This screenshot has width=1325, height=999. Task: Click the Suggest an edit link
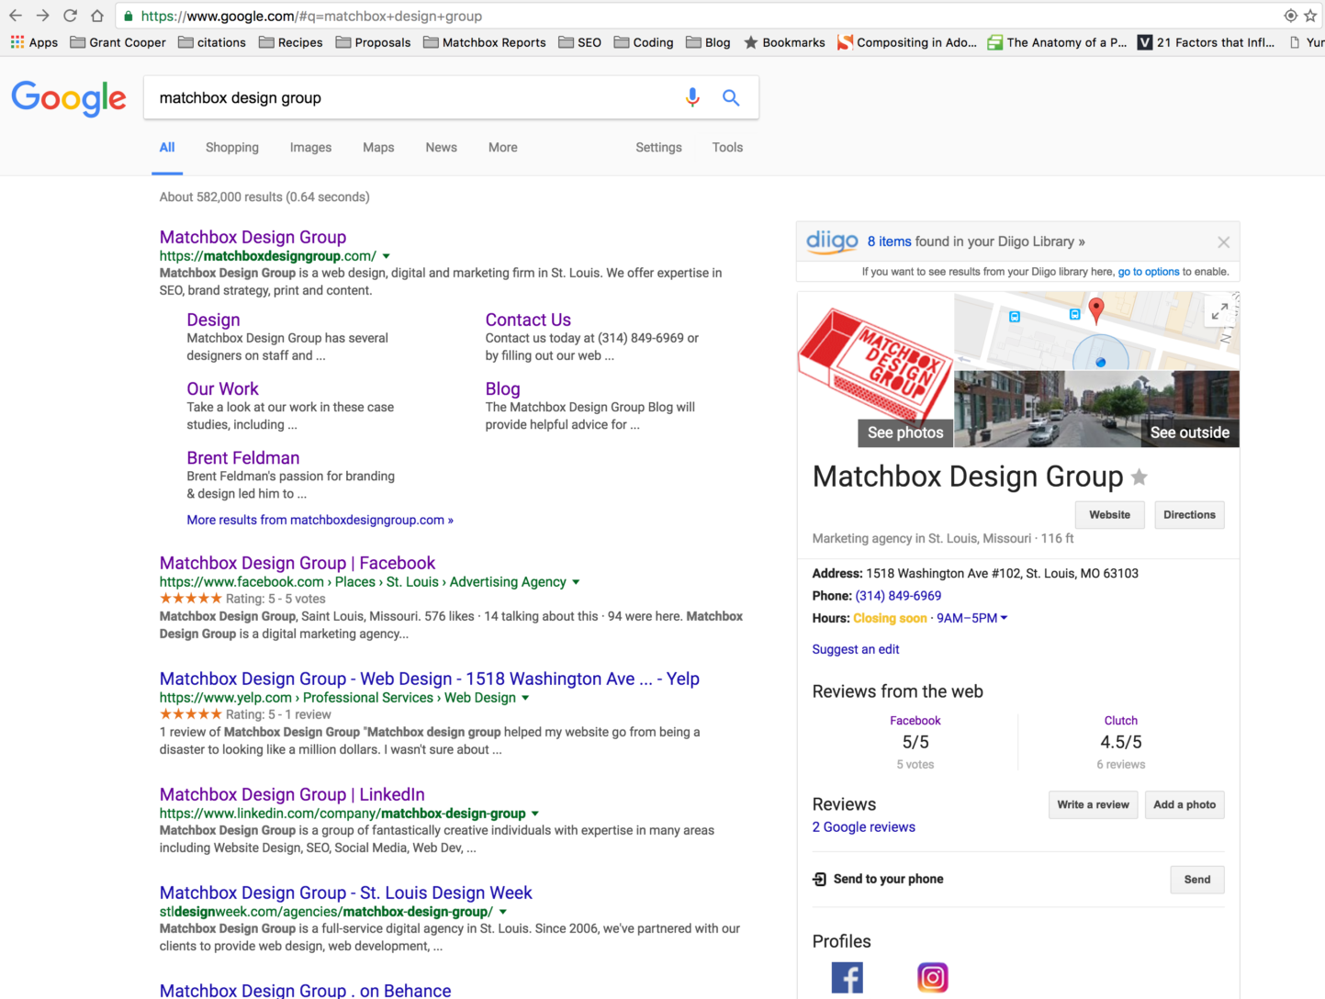[856, 649]
